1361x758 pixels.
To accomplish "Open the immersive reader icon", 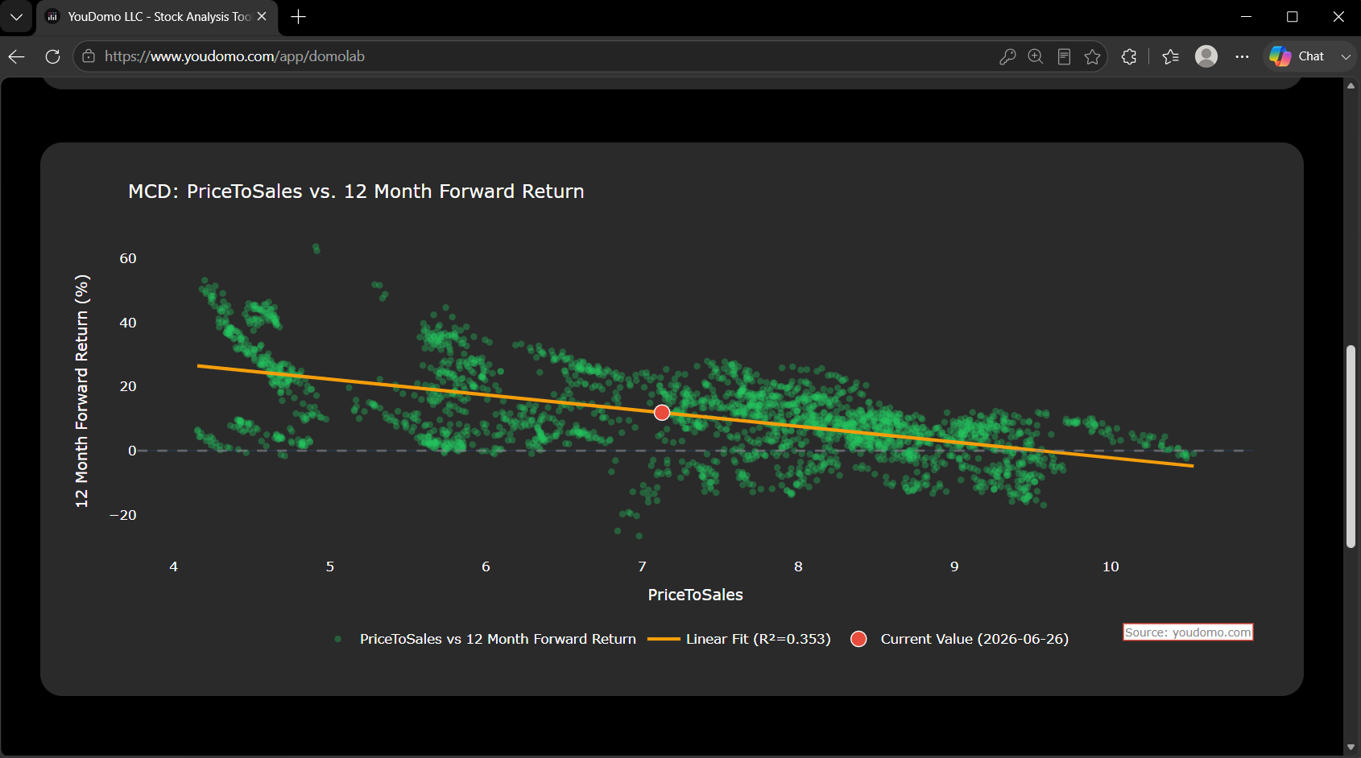I will coord(1064,56).
